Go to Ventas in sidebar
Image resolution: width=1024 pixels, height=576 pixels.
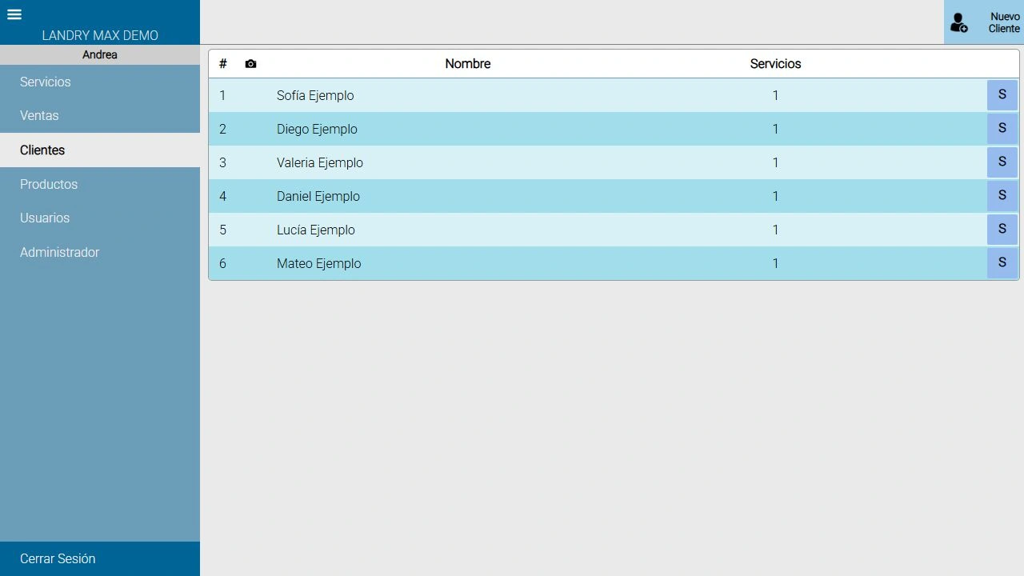click(x=100, y=115)
